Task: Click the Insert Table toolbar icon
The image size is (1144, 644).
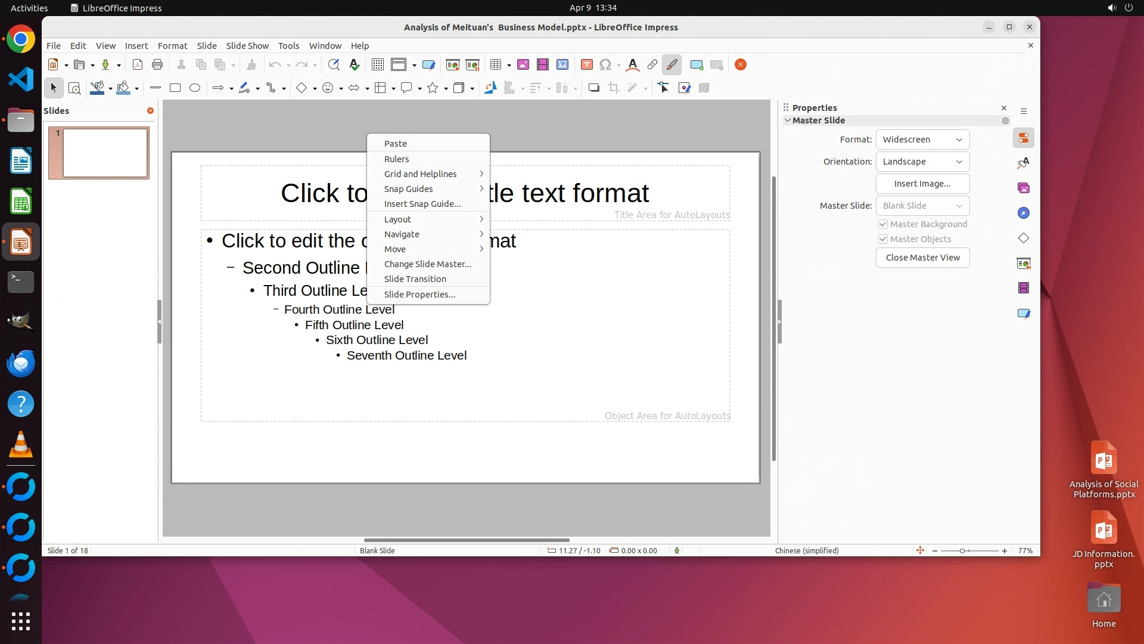Action: tap(496, 65)
